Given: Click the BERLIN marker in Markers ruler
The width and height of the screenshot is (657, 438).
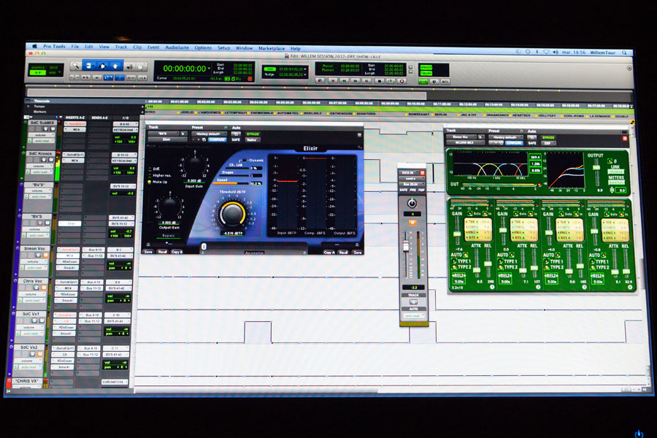Looking at the screenshot, I should pos(441,115).
